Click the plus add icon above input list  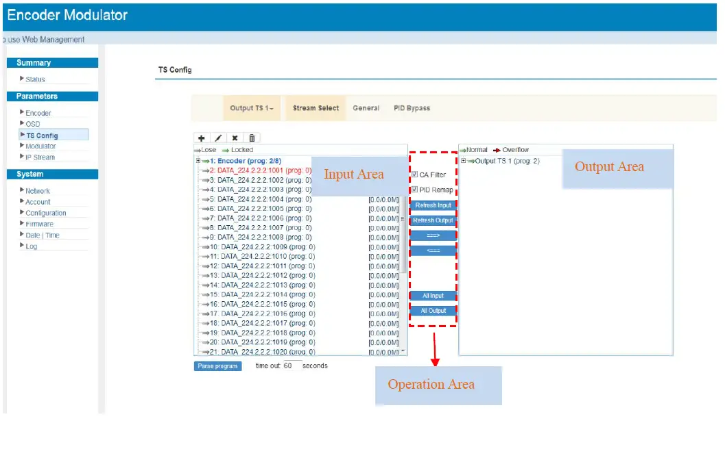tap(201, 138)
